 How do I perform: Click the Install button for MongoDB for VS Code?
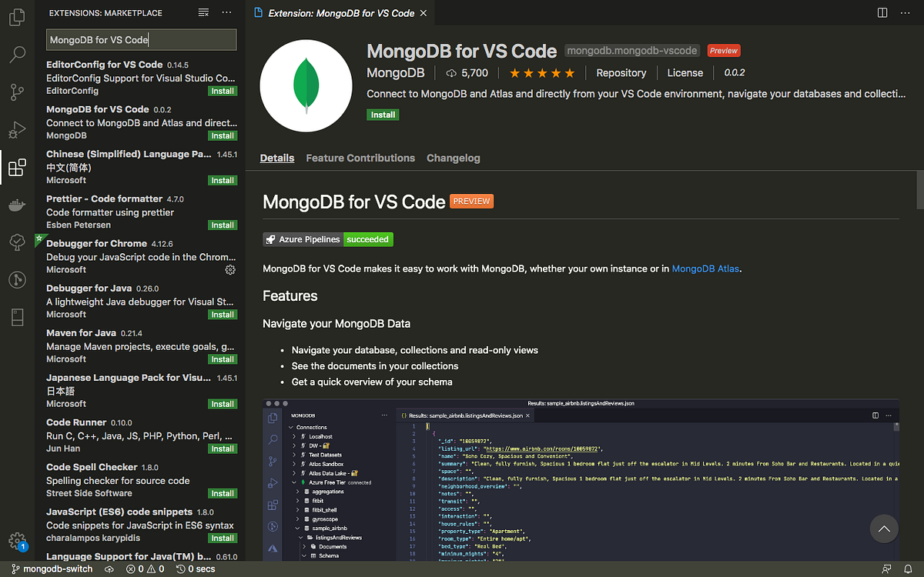tap(383, 114)
